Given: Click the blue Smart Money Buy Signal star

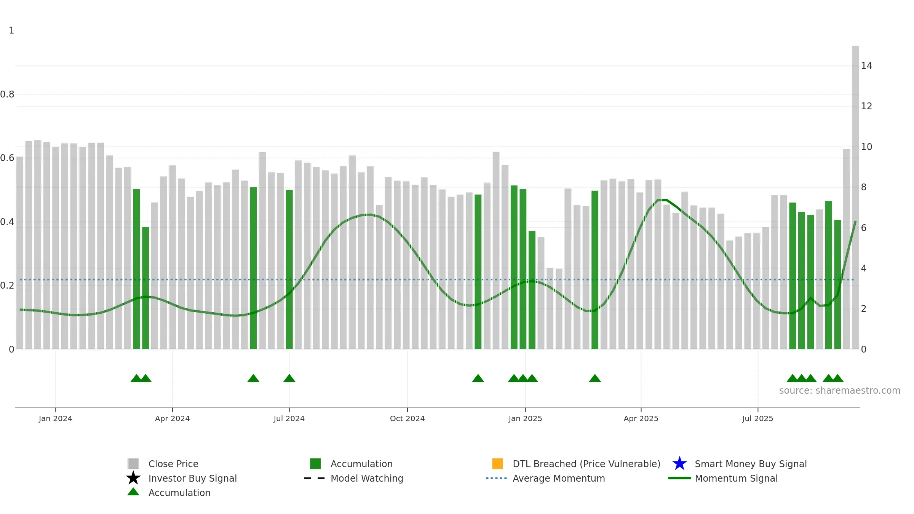Looking at the screenshot, I should pos(679,463).
